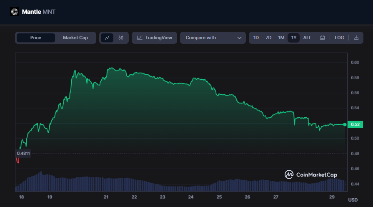Click the date label 24 on axis
Image resolution: width=373 pixels, height=207 pixels.
(191, 197)
